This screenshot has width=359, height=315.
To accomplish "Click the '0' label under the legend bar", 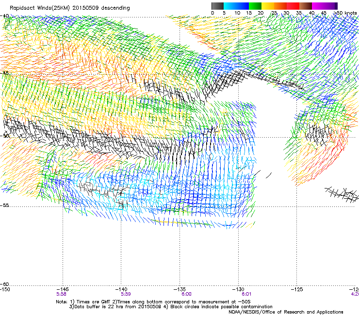I will [212, 13].
